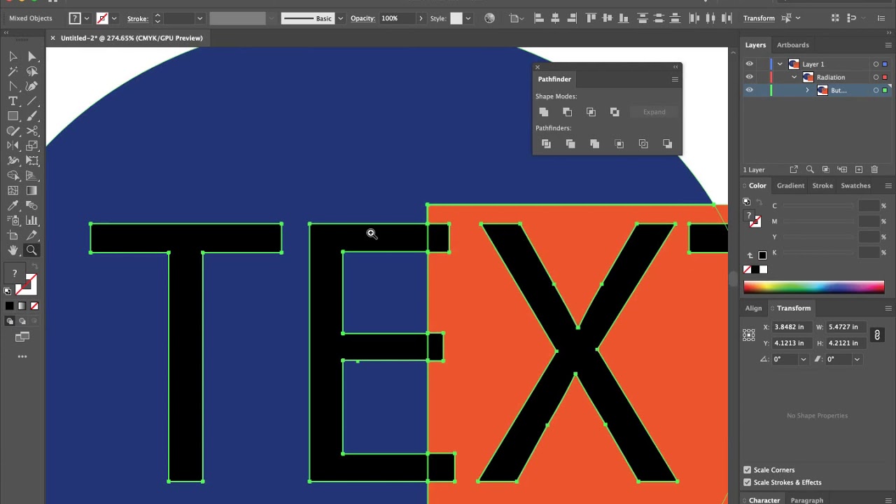This screenshot has width=896, height=504.
Task: Toggle constrain width and height proportions
Action: click(877, 335)
